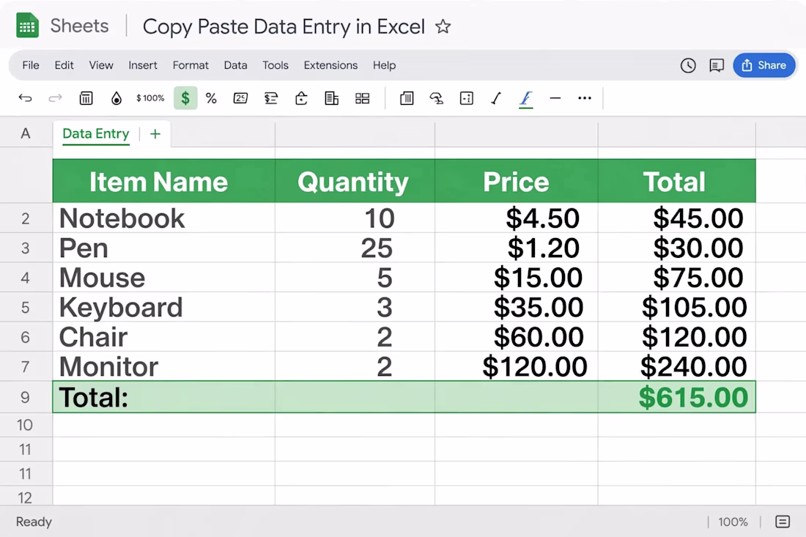This screenshot has width=806, height=537.
Task: Select row header 5
Action: (26, 307)
